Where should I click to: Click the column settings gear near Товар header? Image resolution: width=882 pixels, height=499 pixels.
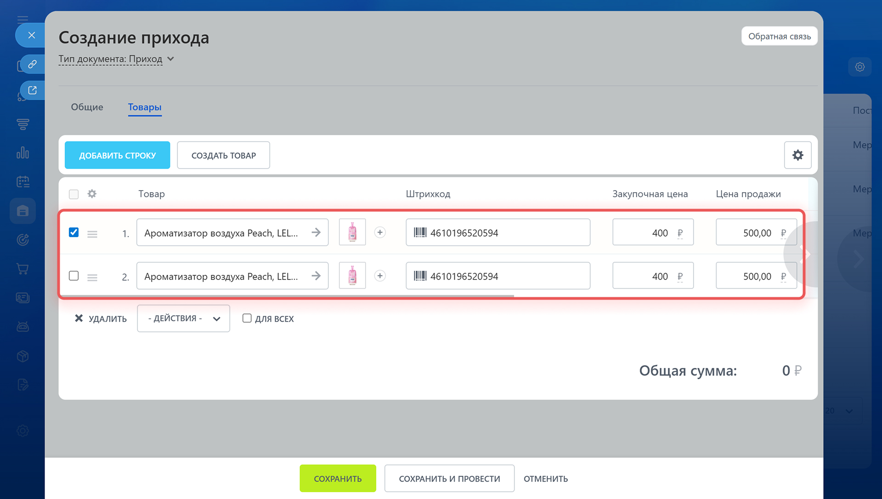coord(92,194)
